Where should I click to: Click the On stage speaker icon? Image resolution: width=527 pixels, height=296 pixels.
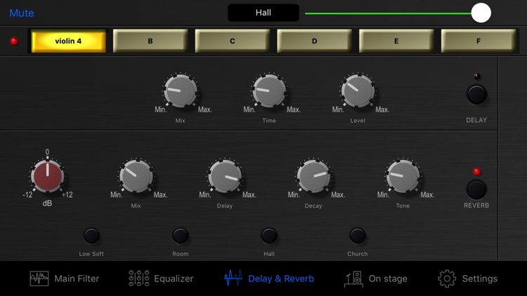click(354, 279)
